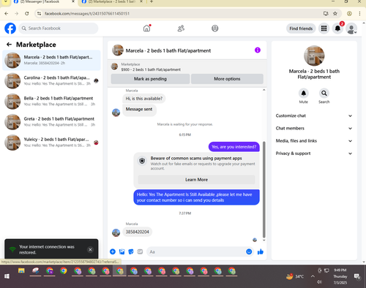Switch to the Marketplace 2 beds browser tab

112,2
